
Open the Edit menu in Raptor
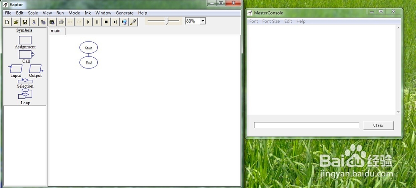coord(20,13)
